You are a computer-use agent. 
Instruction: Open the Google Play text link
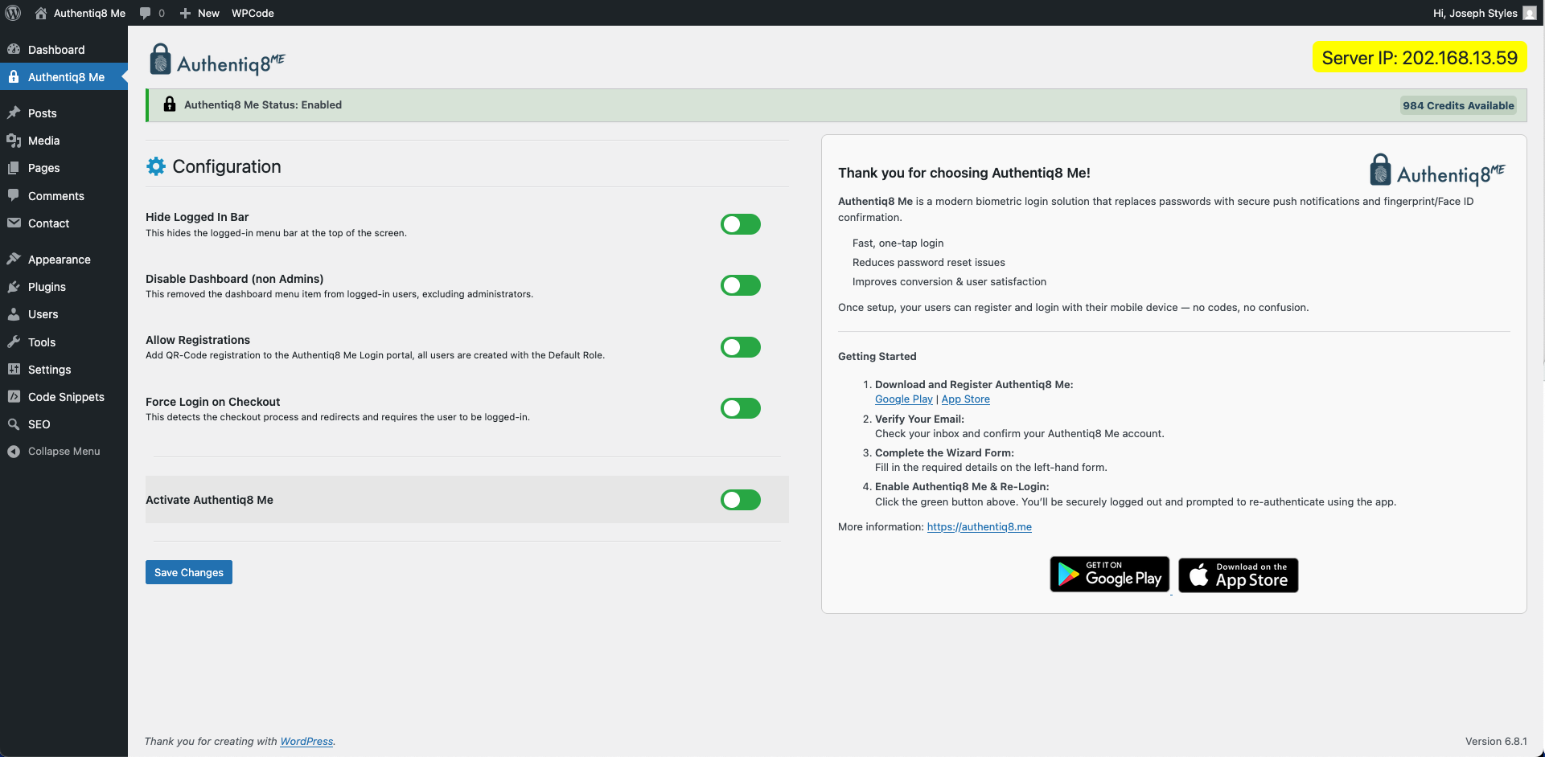pyautogui.click(x=904, y=399)
